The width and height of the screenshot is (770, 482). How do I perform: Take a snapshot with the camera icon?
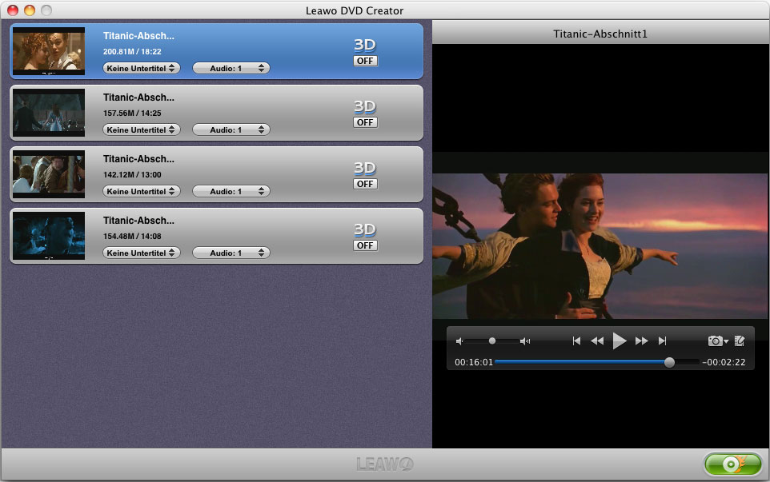(x=715, y=341)
